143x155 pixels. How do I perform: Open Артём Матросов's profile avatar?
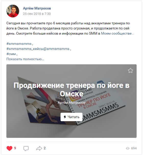click(x=13, y=11)
